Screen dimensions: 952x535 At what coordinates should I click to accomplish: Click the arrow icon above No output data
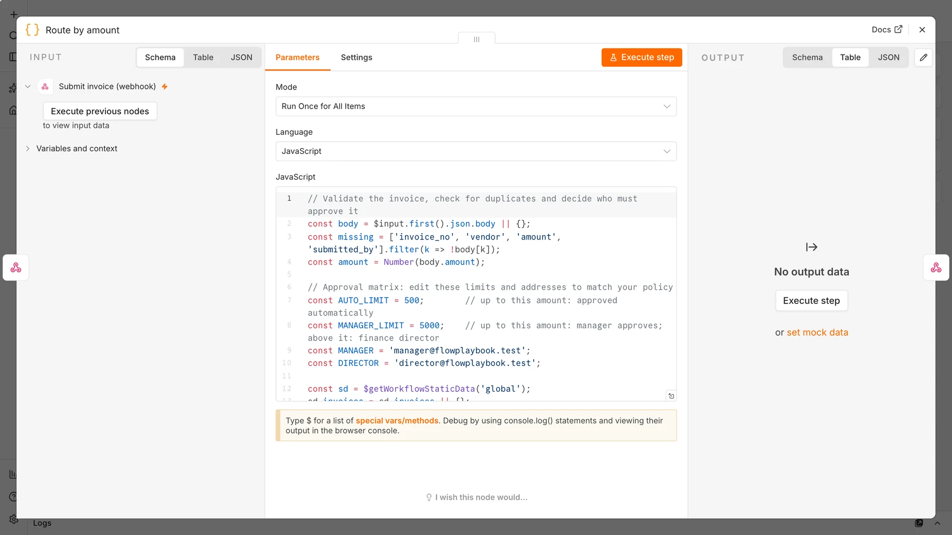click(811, 247)
